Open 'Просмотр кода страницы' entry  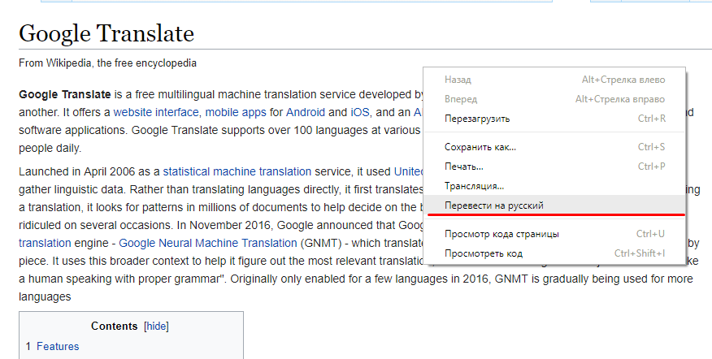(x=554, y=234)
